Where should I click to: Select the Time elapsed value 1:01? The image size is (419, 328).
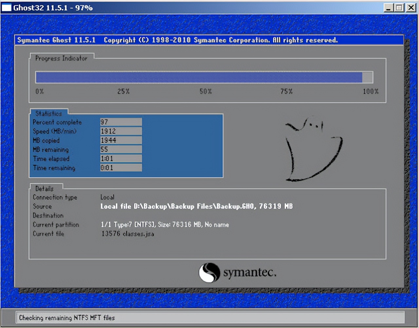click(x=121, y=158)
